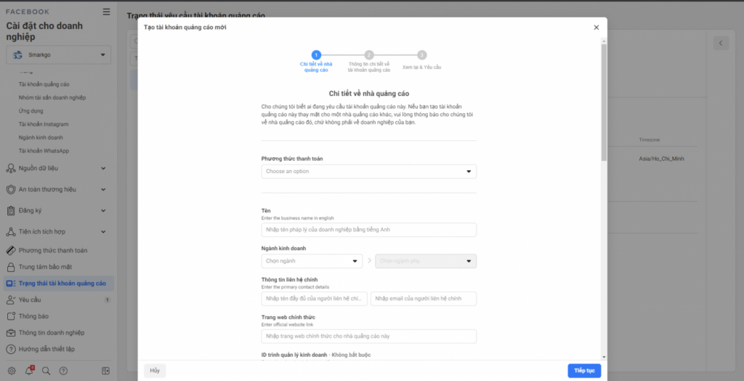
Task: Open the Chọn ngành dropdown
Action: click(312, 261)
